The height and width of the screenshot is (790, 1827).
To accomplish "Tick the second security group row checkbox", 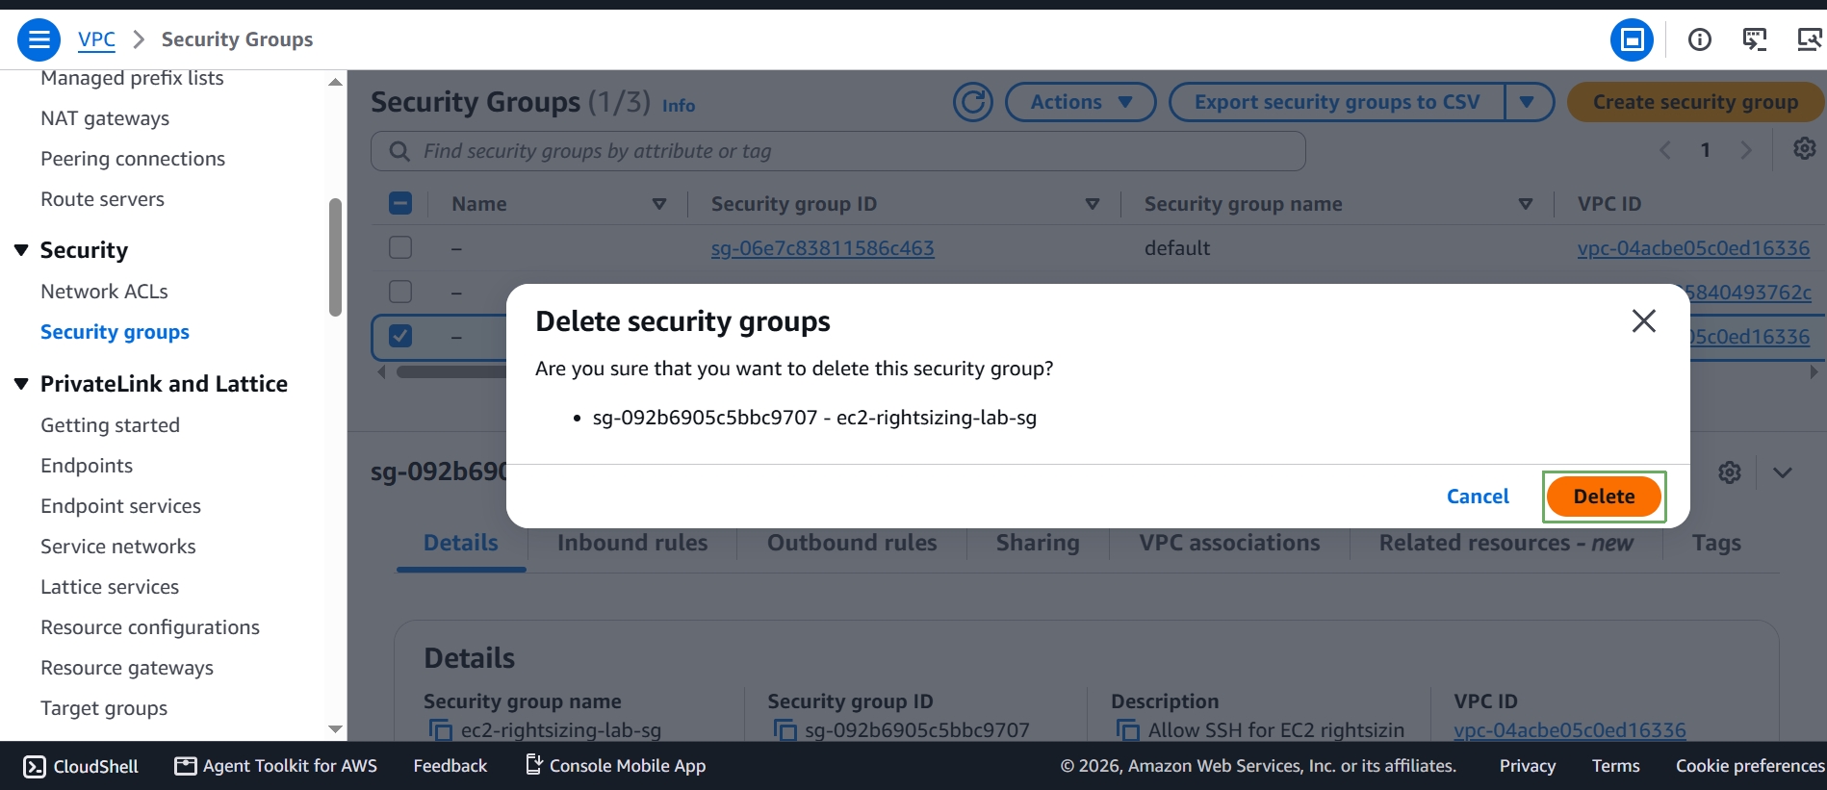I will point(400,291).
